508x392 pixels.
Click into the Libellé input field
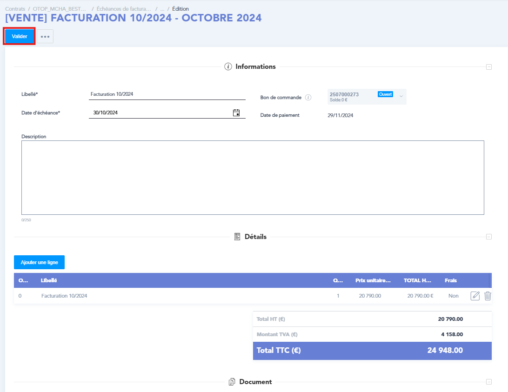click(167, 94)
